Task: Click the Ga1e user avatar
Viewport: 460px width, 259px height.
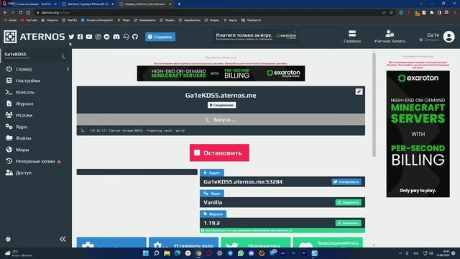Action: click(448, 37)
